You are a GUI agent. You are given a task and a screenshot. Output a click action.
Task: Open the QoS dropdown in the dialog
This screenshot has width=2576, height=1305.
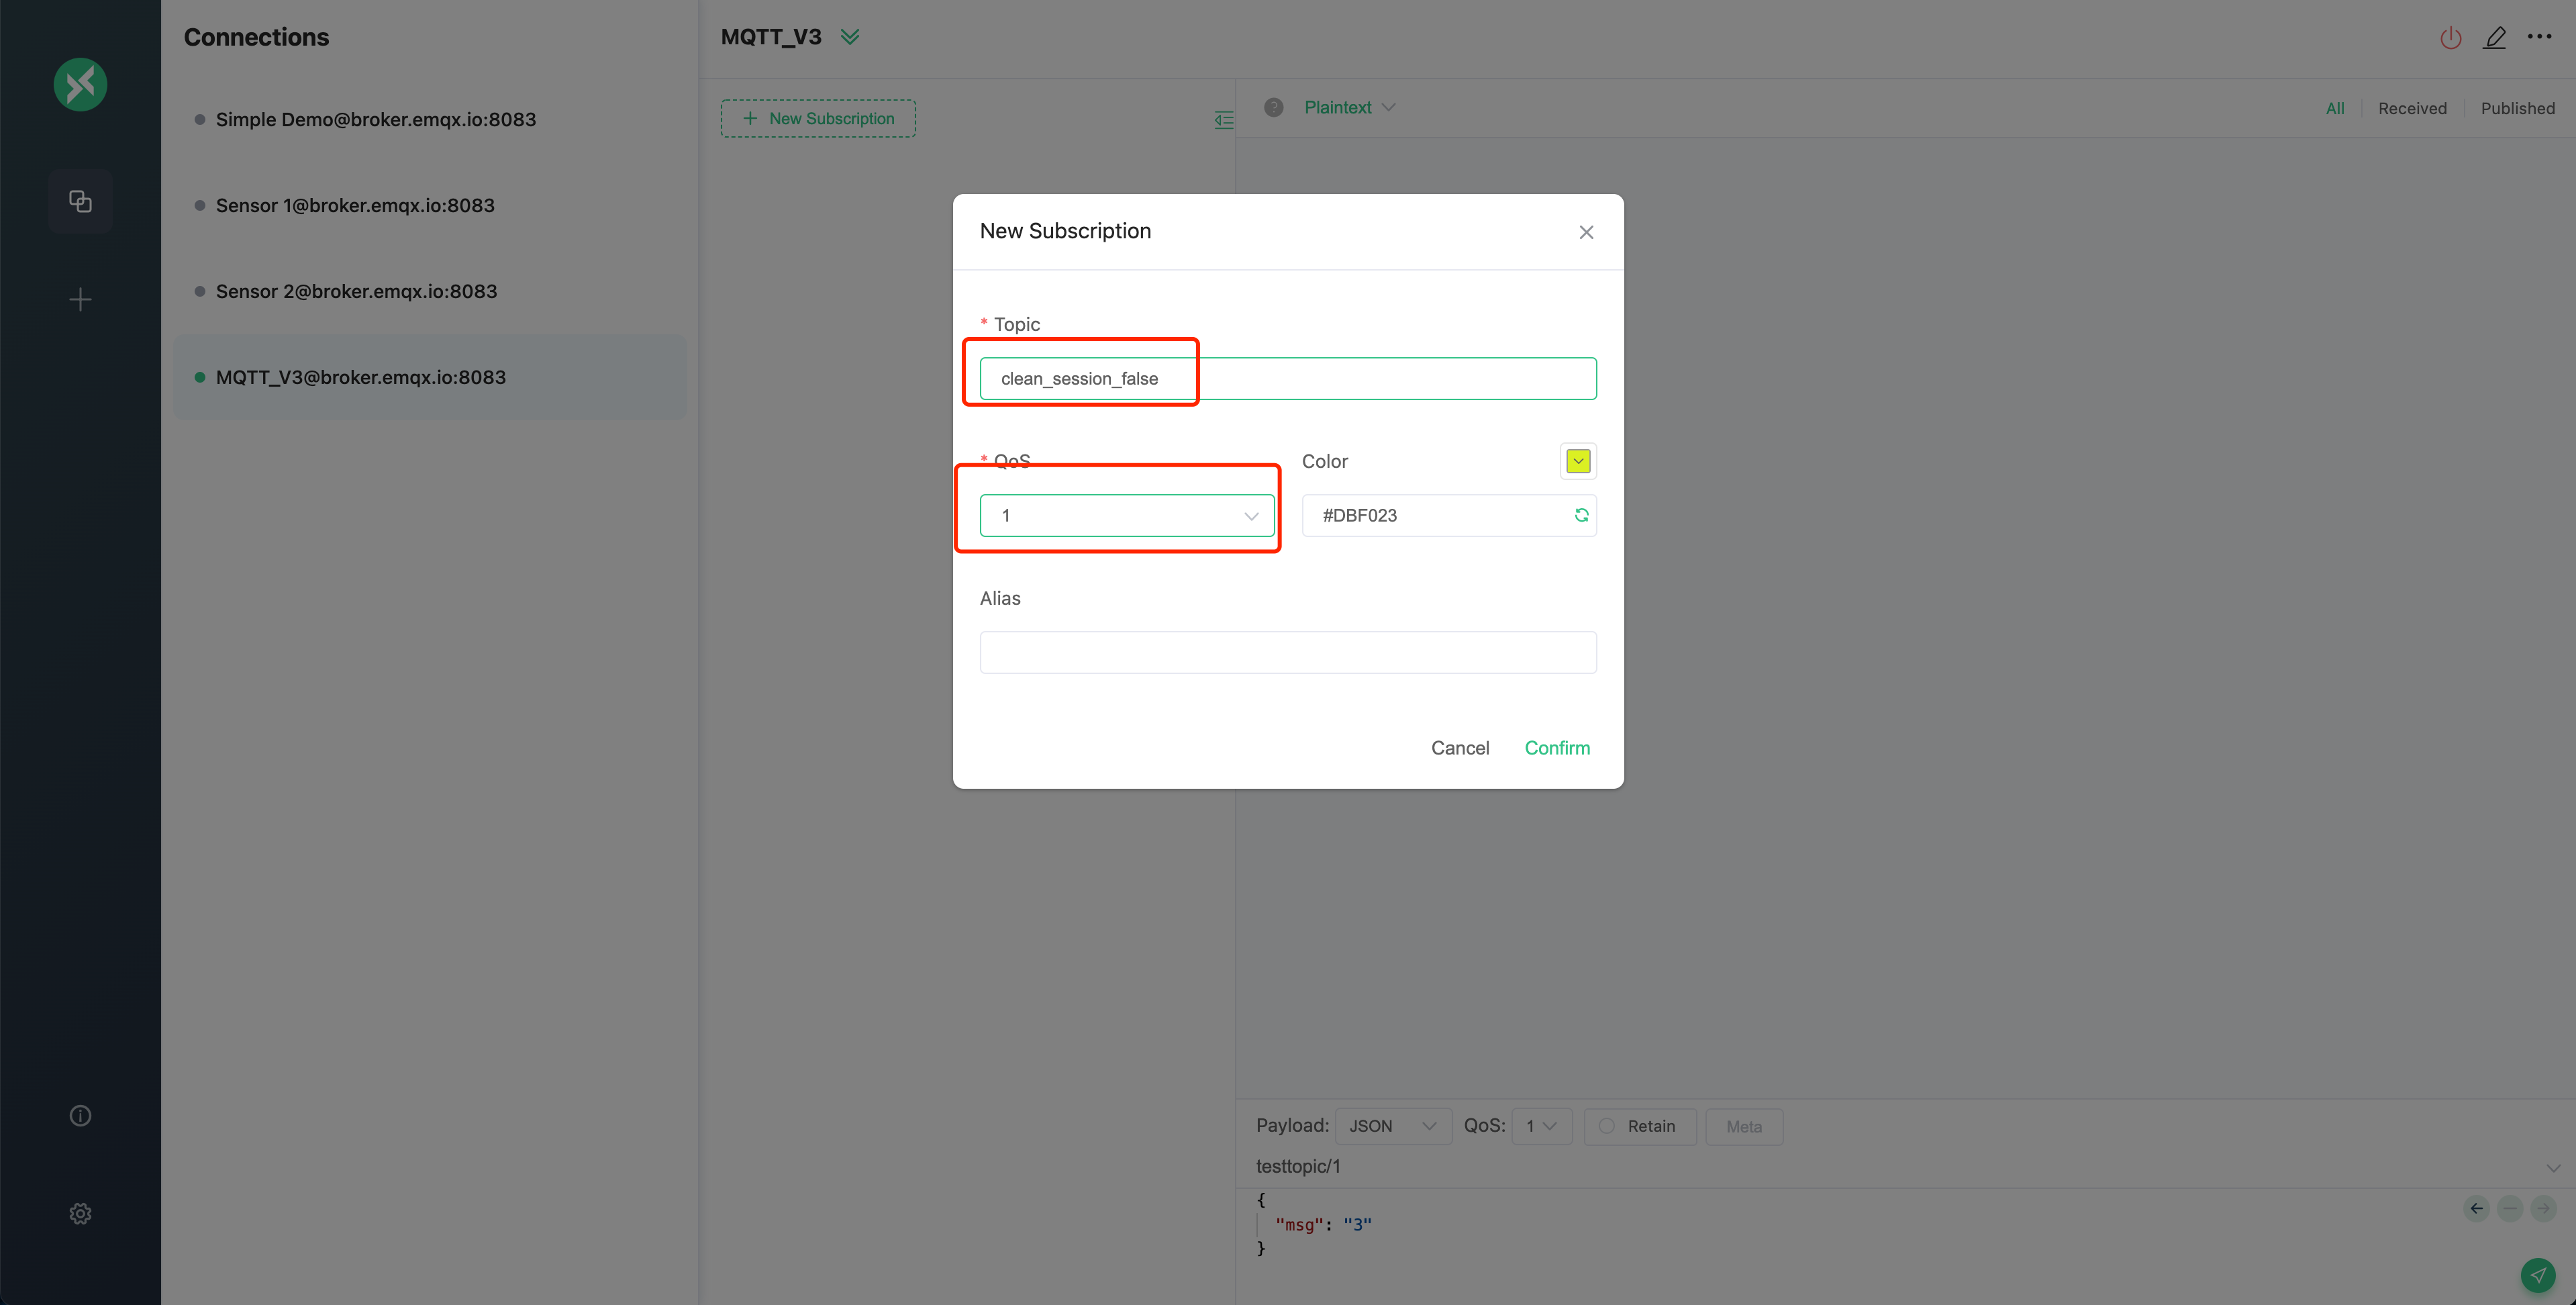(x=1125, y=515)
